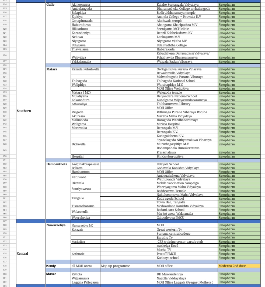Image resolution: width=265 pixels, height=287 pixels.
Task: Click the Udalmaththa College cell
Action: (x=187, y=45)
